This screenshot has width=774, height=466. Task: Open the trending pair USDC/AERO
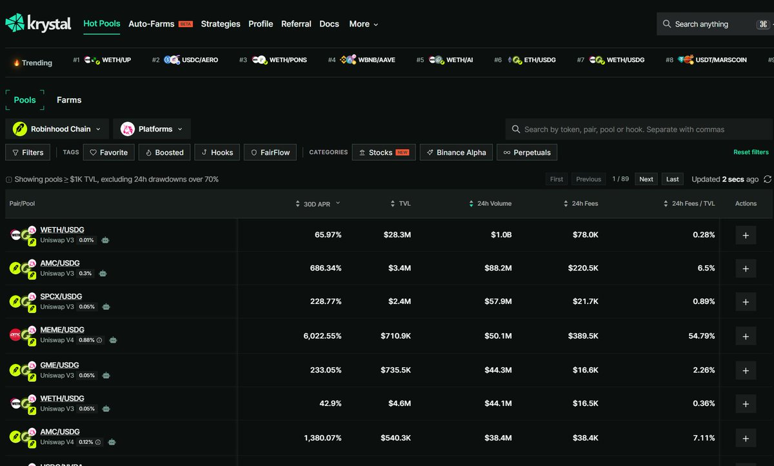[185, 60]
